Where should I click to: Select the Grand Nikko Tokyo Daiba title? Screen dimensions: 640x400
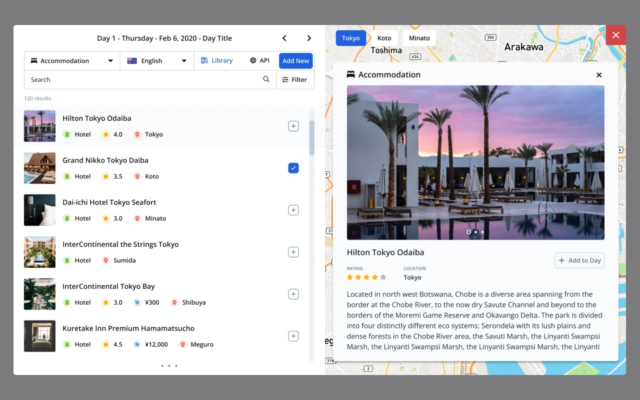tap(105, 160)
